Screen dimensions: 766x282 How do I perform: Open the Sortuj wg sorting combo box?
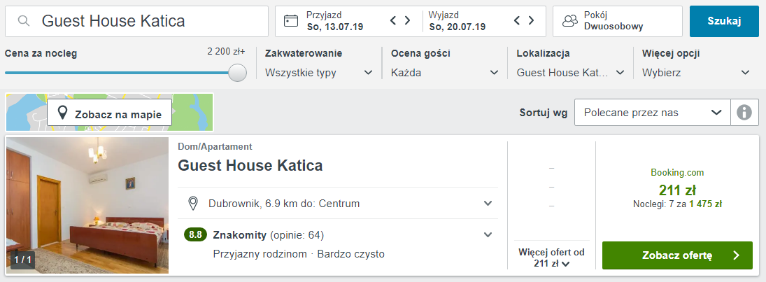(x=653, y=113)
